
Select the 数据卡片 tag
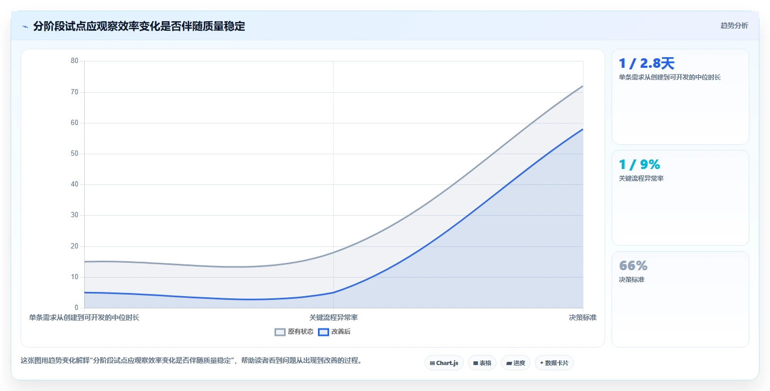coord(554,363)
